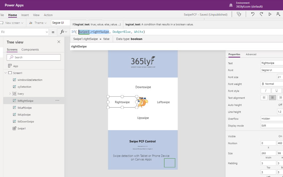Viewport: 283px width, 177px height.
Task: Select lblLeftSwipe in tree view
Action: click(24, 108)
